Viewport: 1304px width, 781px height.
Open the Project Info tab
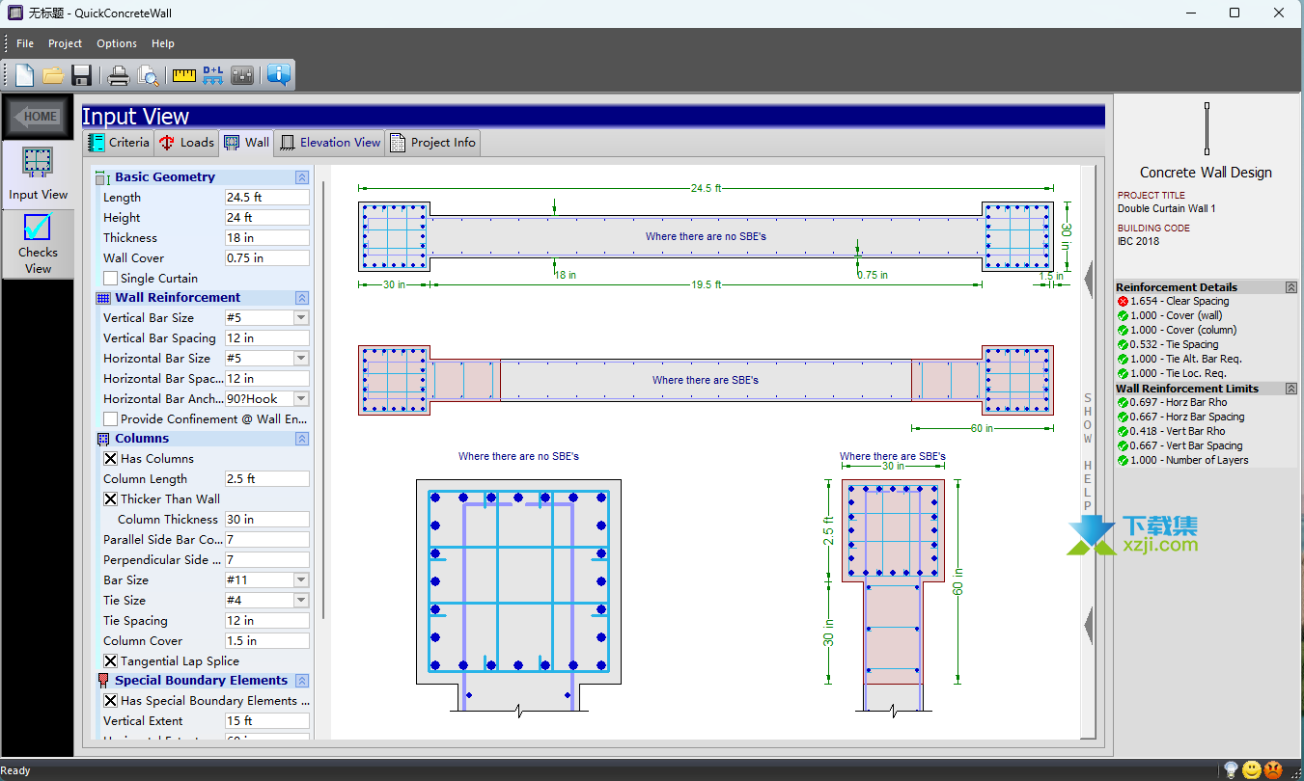coord(432,143)
